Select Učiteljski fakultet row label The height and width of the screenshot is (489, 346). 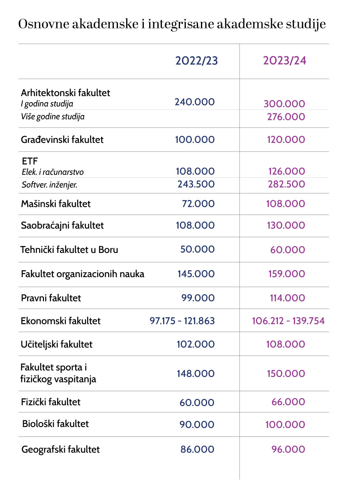tap(57, 344)
